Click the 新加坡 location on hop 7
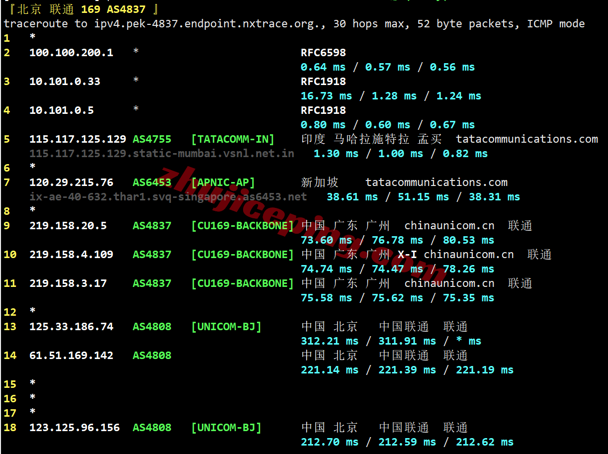The width and height of the screenshot is (608, 454). [x=320, y=182]
